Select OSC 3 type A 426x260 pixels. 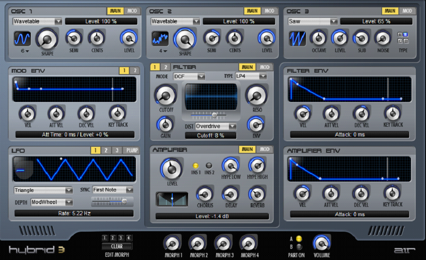[400, 34]
